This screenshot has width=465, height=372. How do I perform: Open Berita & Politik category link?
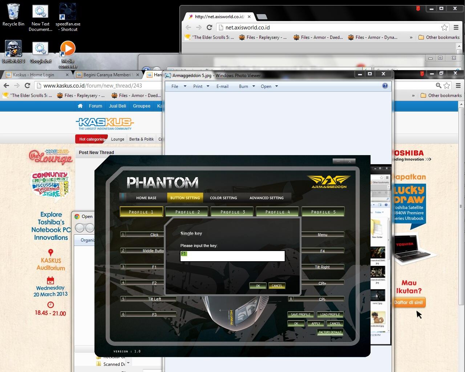pyautogui.click(x=141, y=139)
